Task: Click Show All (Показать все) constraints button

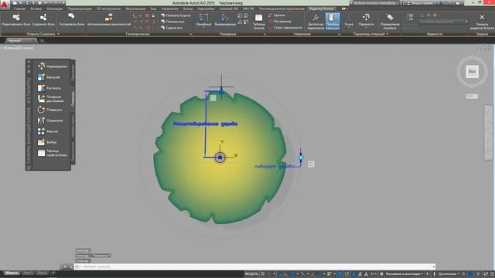Action: pyautogui.click(x=172, y=22)
